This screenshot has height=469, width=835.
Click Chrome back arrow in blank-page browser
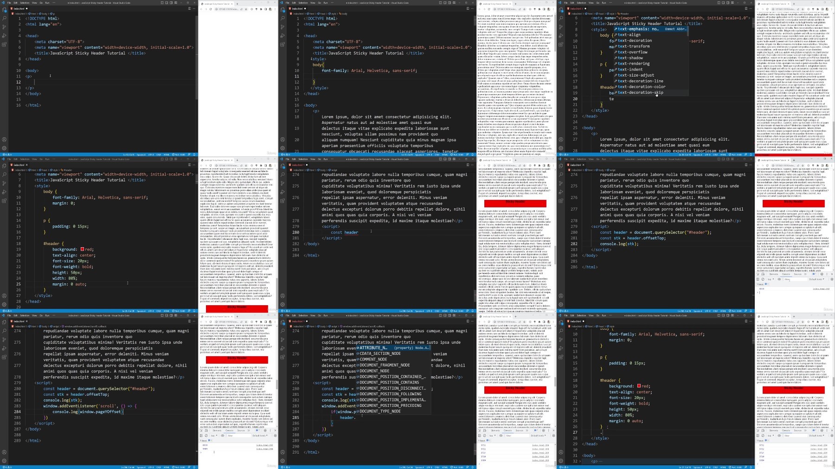click(x=201, y=9)
